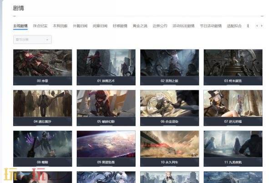Open the chapter 04 thumbnail

point(42,104)
